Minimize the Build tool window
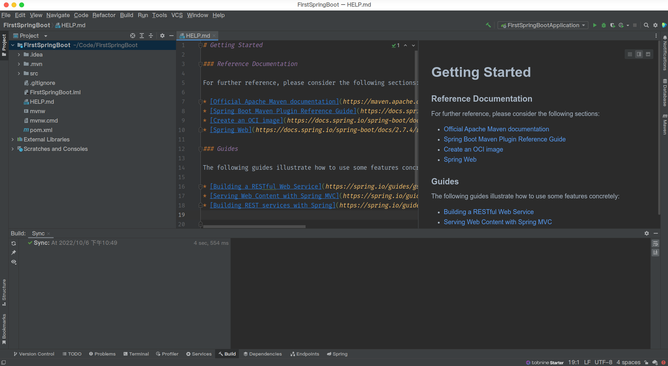This screenshot has height=366, width=668. (x=656, y=233)
